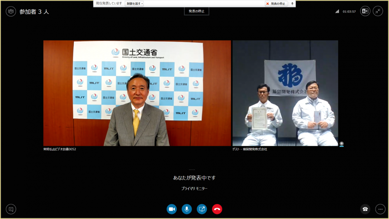Exit full screen view

click(378, 11)
